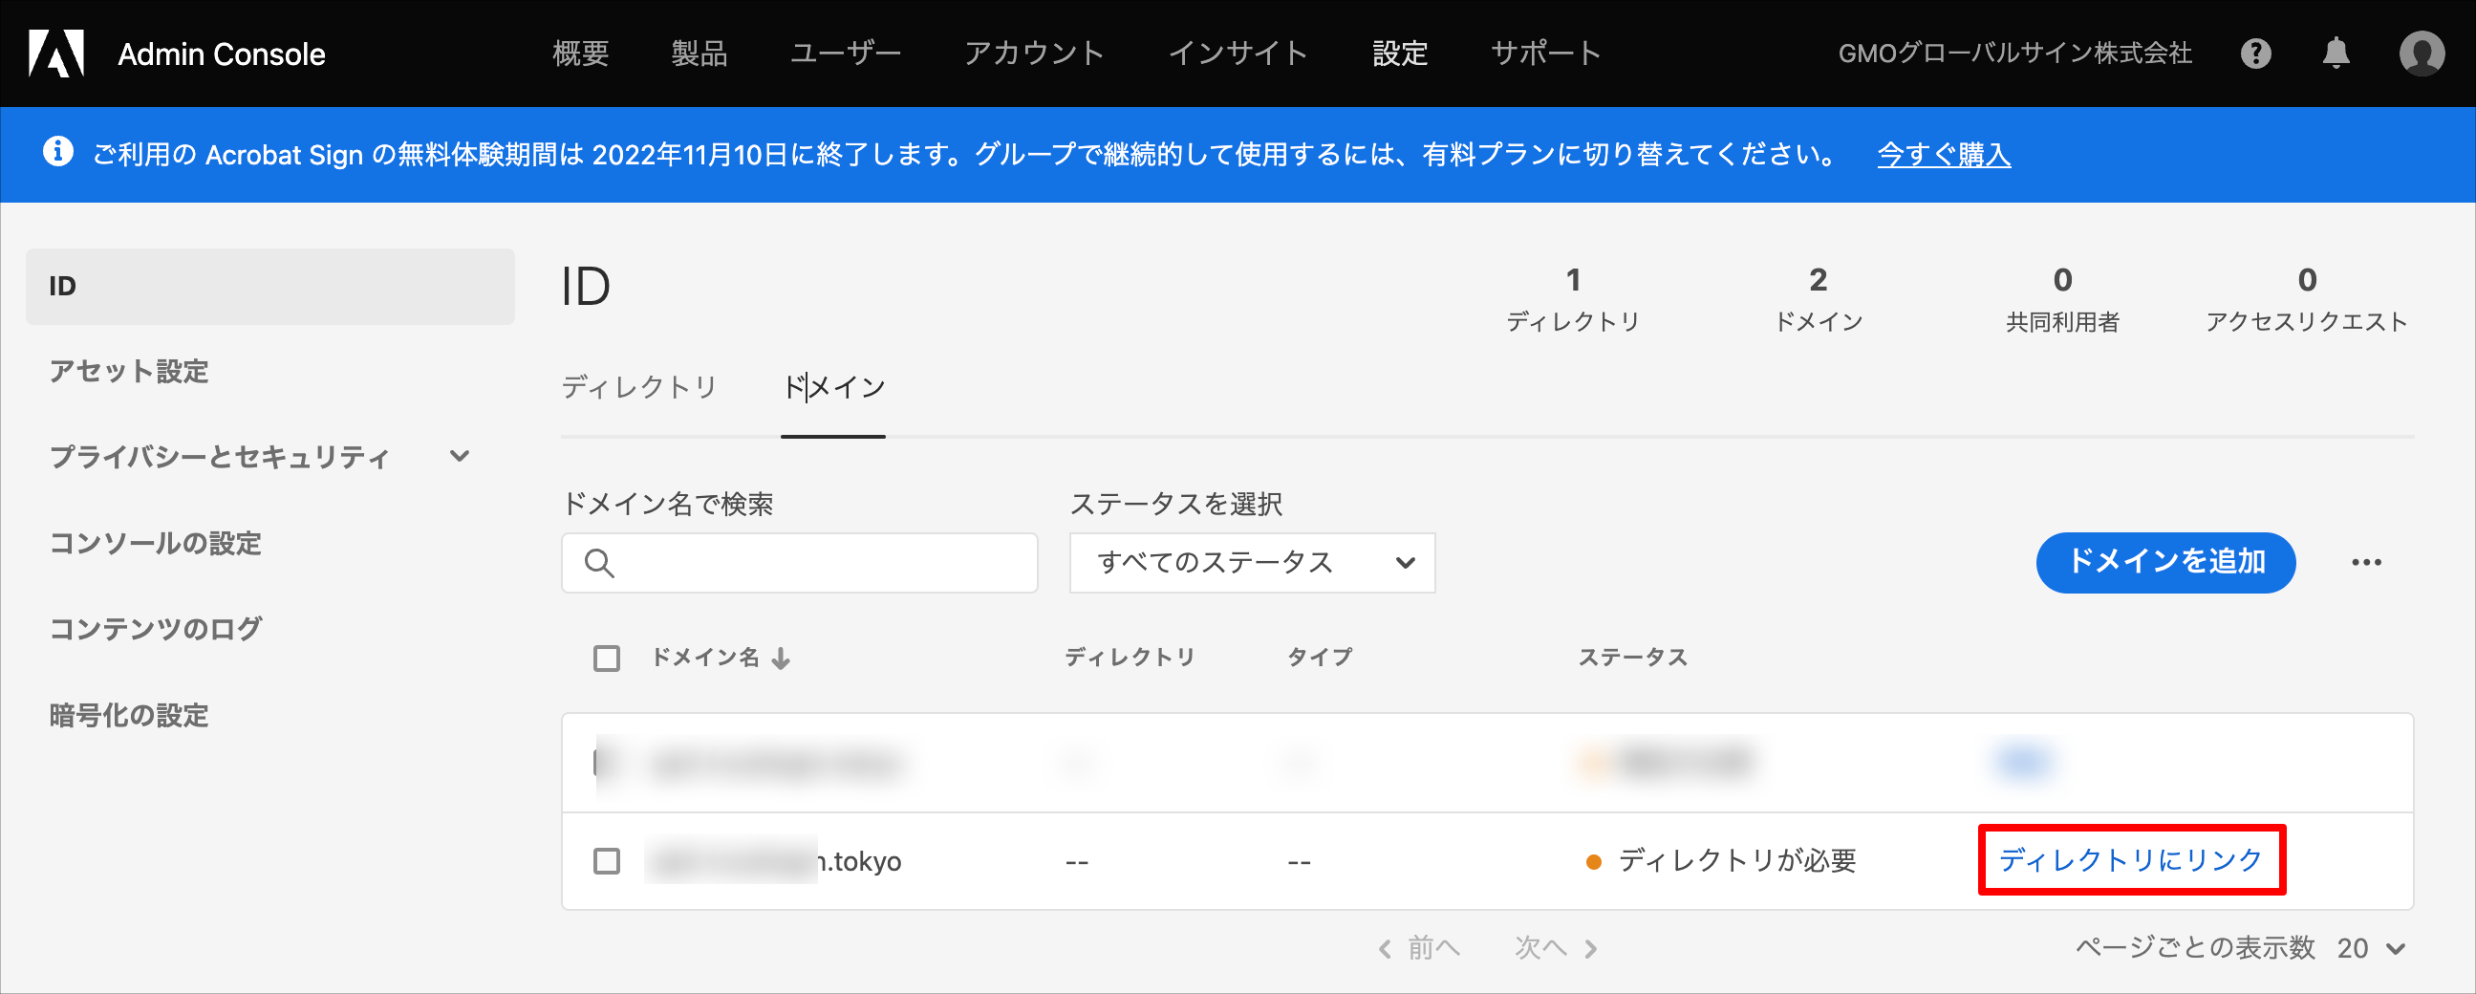Open the notifications bell icon
This screenshot has height=994, width=2476.
[2336, 54]
